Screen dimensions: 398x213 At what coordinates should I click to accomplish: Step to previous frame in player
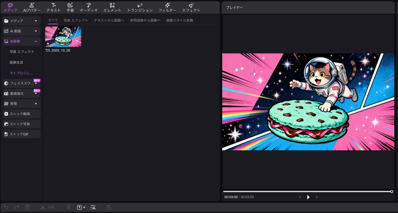click(300, 197)
